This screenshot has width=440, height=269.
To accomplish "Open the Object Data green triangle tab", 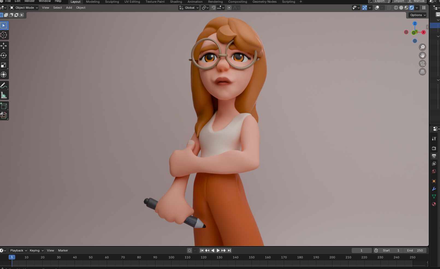I will 434,196.
